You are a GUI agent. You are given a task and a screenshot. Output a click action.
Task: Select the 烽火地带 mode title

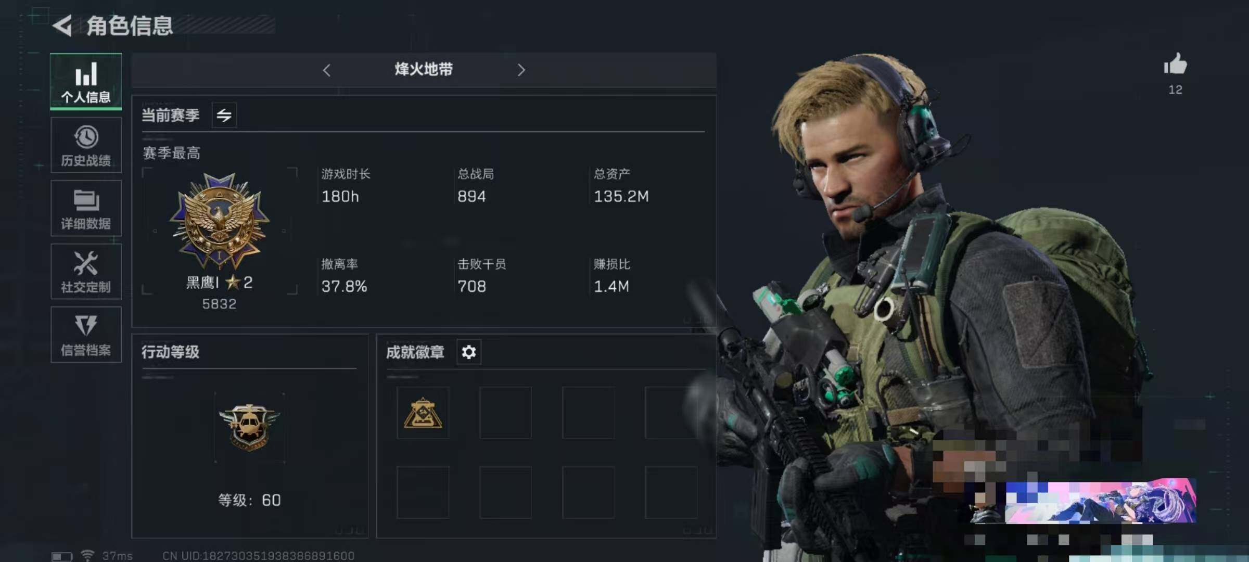424,69
